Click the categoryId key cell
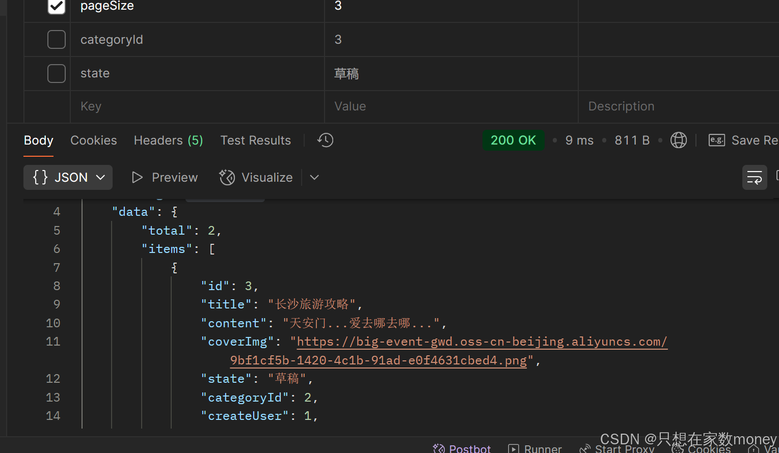This screenshot has width=779, height=453. tap(197, 40)
